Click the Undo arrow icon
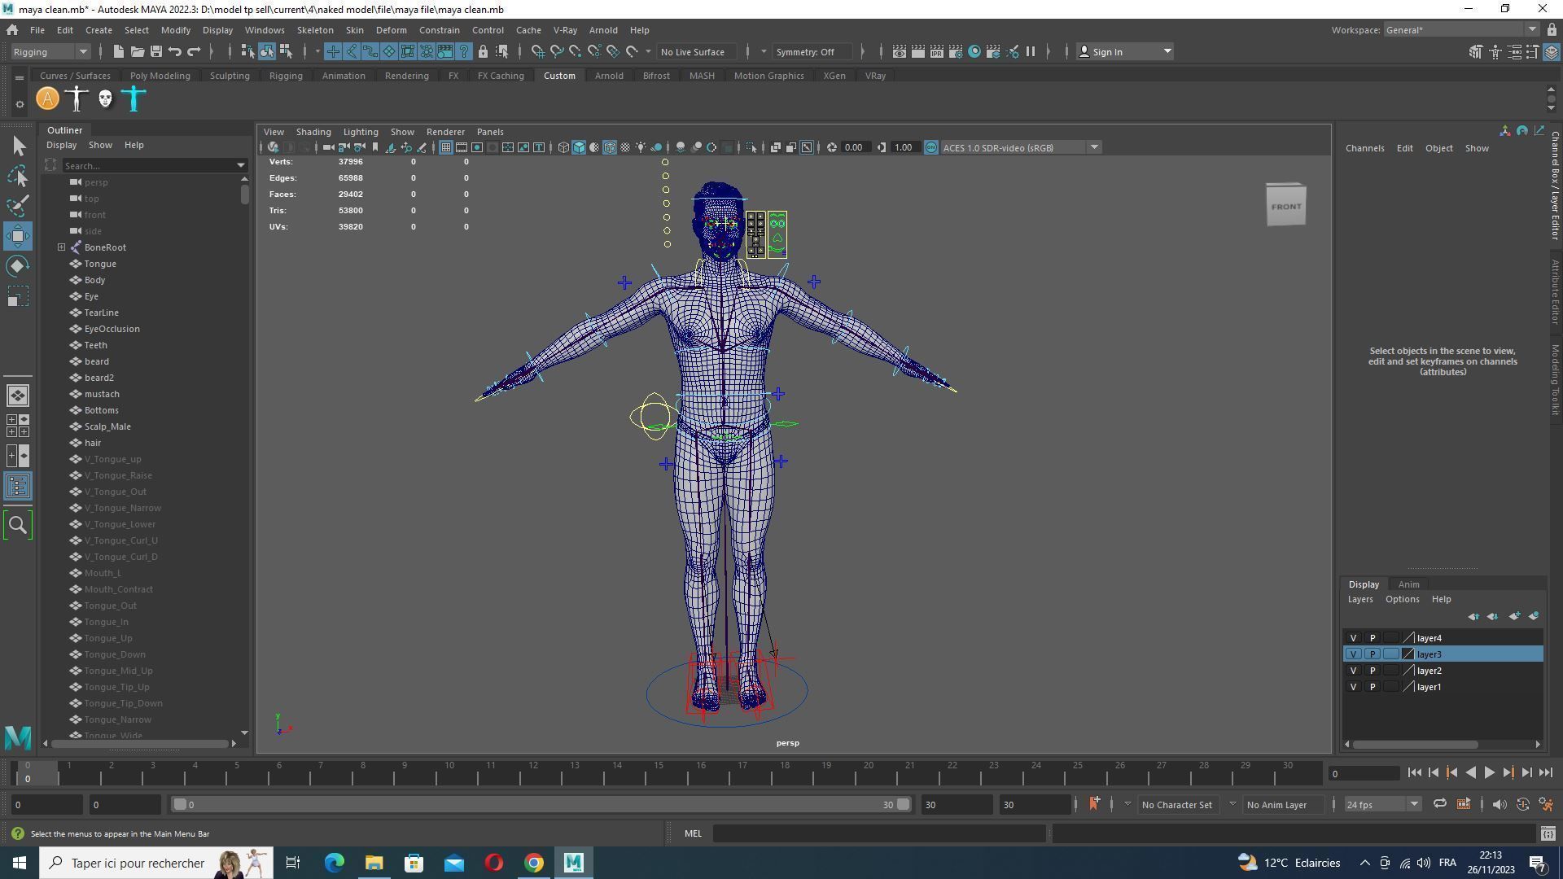Viewport: 1563px width, 879px height. pyautogui.click(x=175, y=52)
